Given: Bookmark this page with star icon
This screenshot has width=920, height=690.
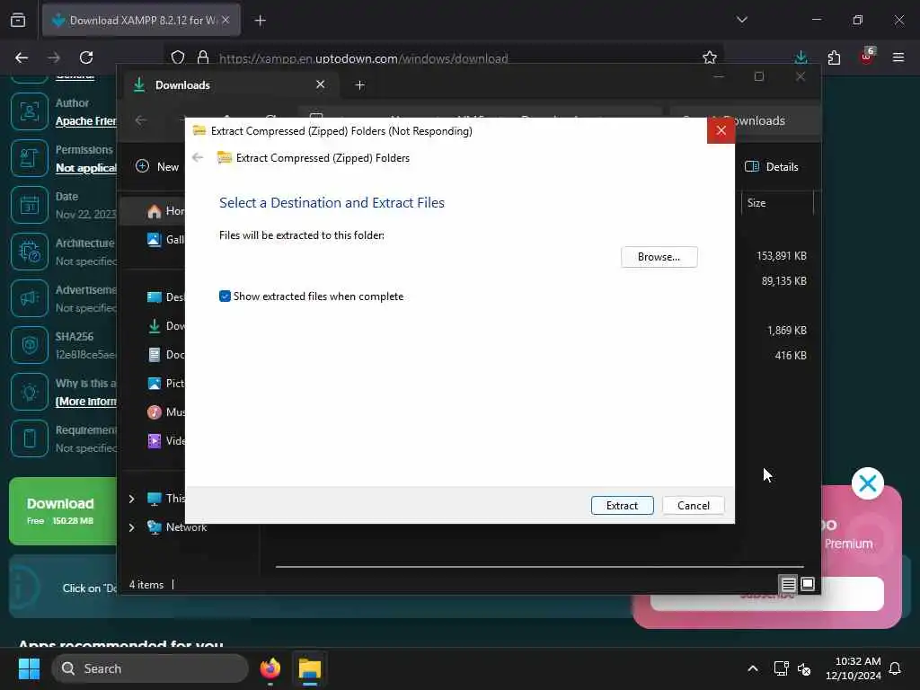Looking at the screenshot, I should pos(710,57).
